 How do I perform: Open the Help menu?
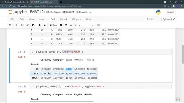pyautogui.click(x=88, y=19)
